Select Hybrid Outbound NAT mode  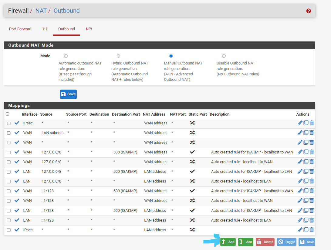click(x=118, y=56)
